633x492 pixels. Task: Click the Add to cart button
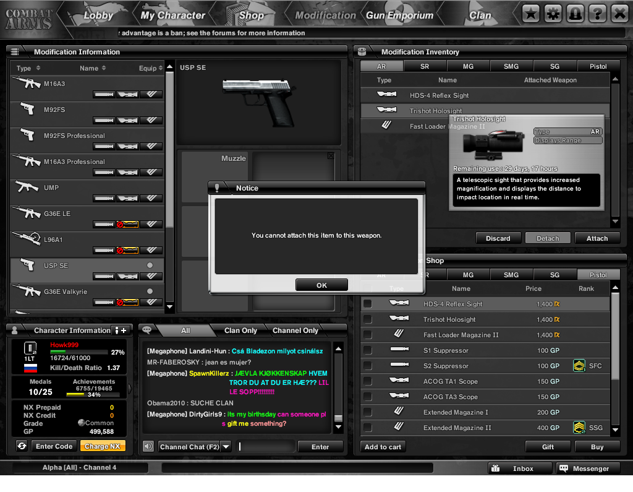(x=383, y=447)
